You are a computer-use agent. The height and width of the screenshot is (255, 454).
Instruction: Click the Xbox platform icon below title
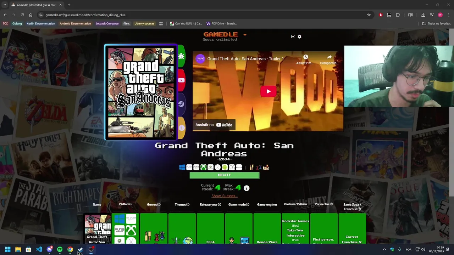point(203,168)
